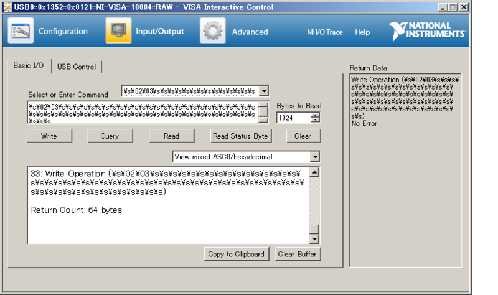Open the Help link

(x=362, y=32)
